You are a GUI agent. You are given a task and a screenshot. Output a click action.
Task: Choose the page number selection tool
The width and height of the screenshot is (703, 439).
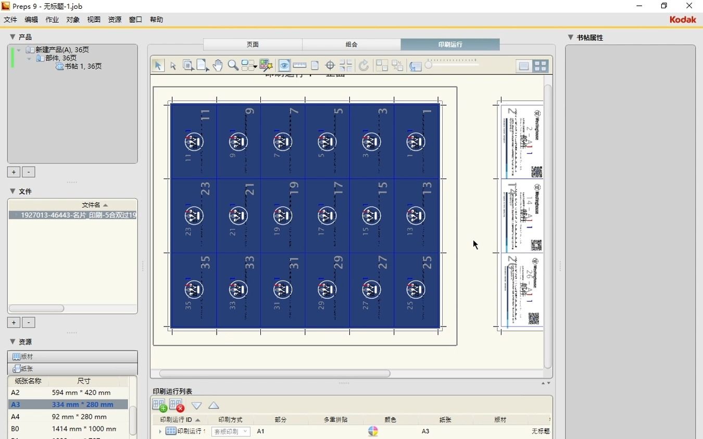pos(189,66)
